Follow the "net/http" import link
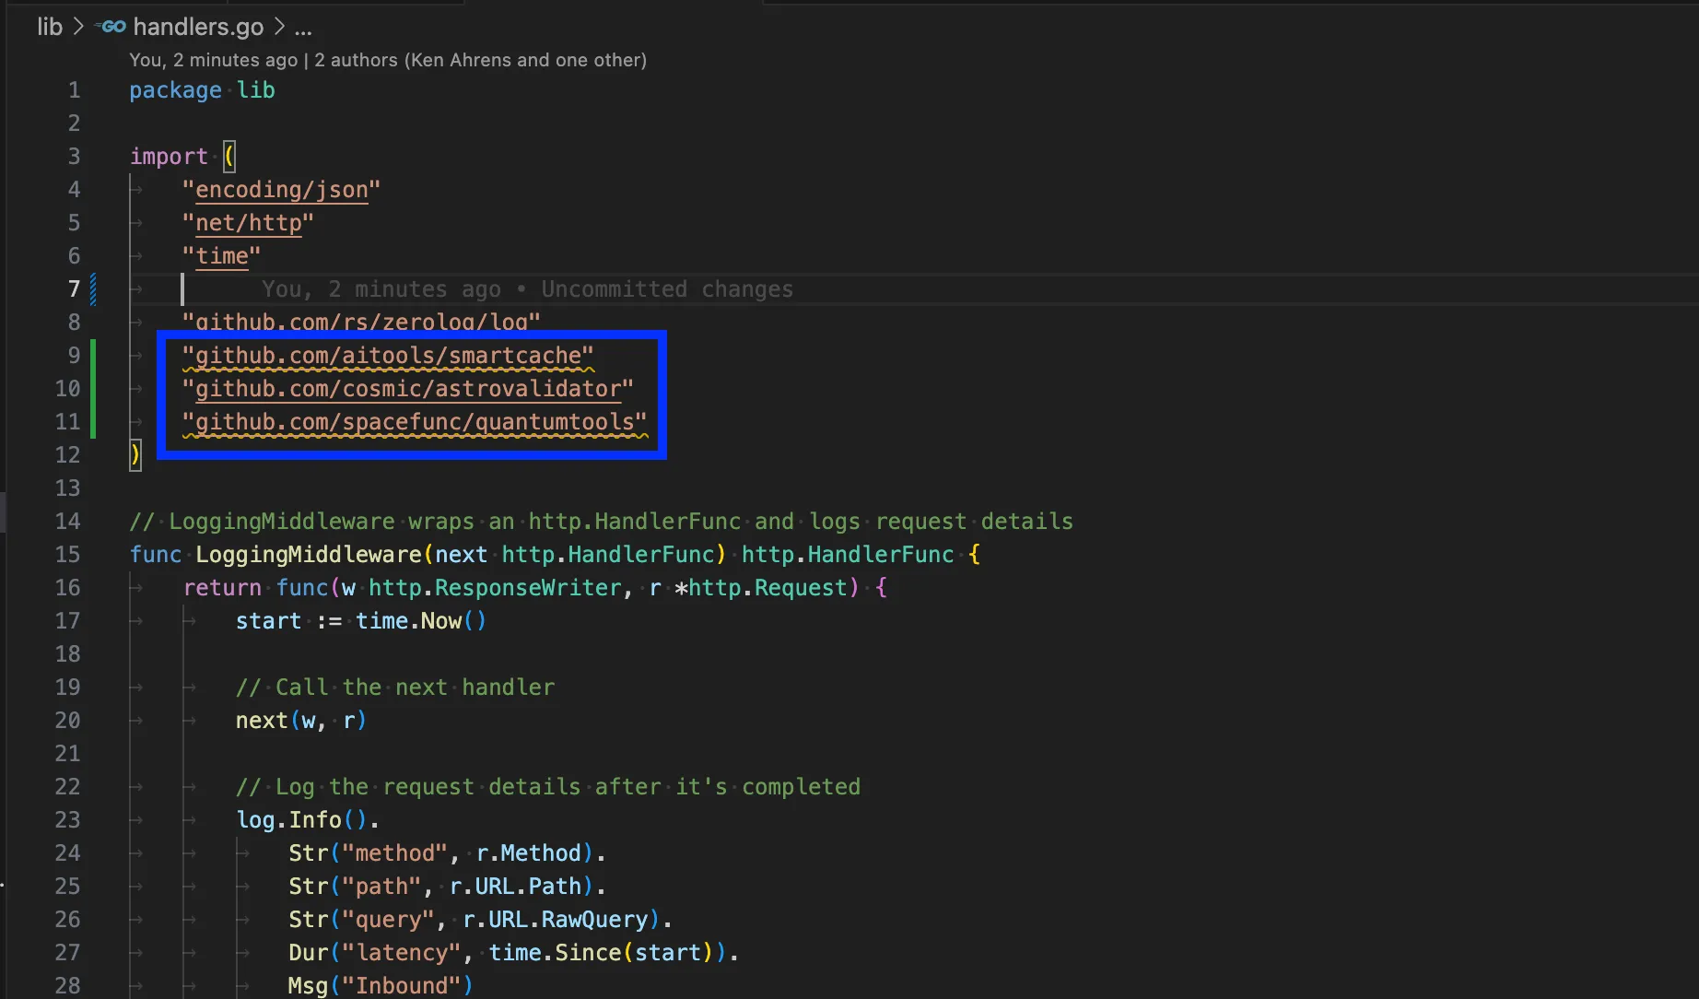Screen dimensions: 1699x999 pyautogui.click(x=248, y=223)
